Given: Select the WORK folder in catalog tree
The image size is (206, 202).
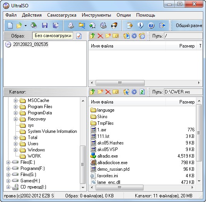Looking at the screenshot, I should [x=34, y=156].
